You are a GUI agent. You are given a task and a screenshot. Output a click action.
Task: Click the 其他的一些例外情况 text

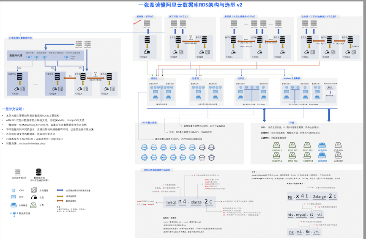(x=295, y=183)
